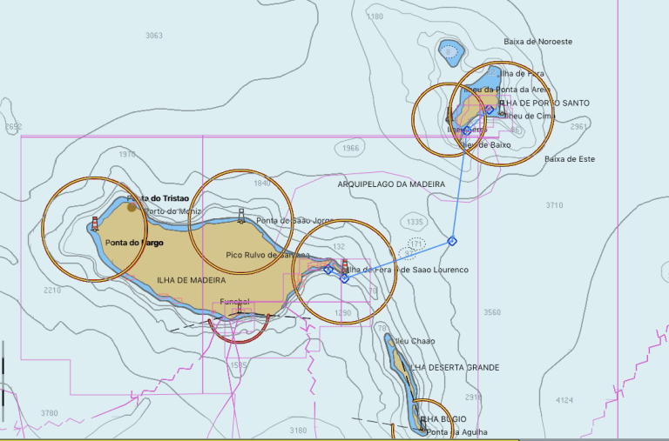Select the route waypoint inside Porto Santo island
The height and width of the screenshot is (441, 669).
coord(490,110)
